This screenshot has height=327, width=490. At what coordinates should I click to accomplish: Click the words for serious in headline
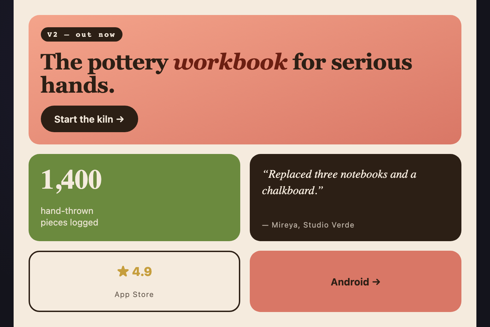click(352, 62)
